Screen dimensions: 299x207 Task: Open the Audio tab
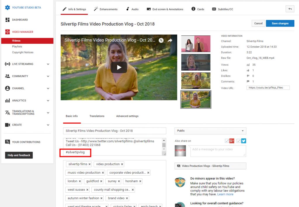point(132,9)
